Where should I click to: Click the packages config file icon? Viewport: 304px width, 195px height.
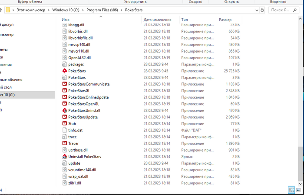point(65,64)
